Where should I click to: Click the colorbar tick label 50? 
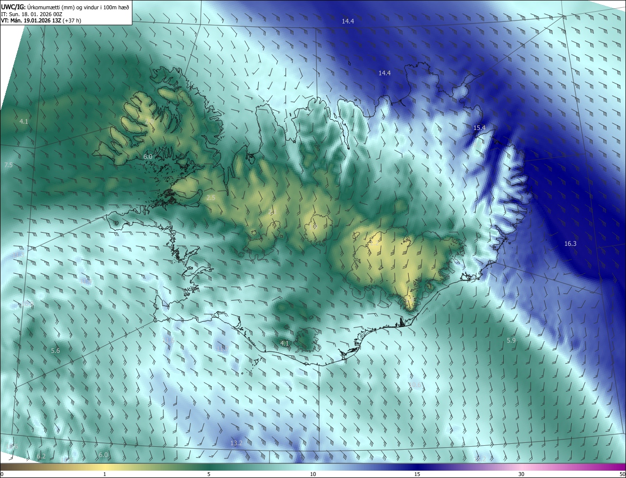point(622,474)
